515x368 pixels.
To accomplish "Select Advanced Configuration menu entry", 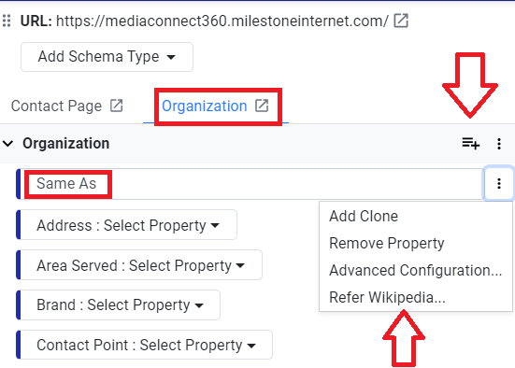I will [x=416, y=270].
